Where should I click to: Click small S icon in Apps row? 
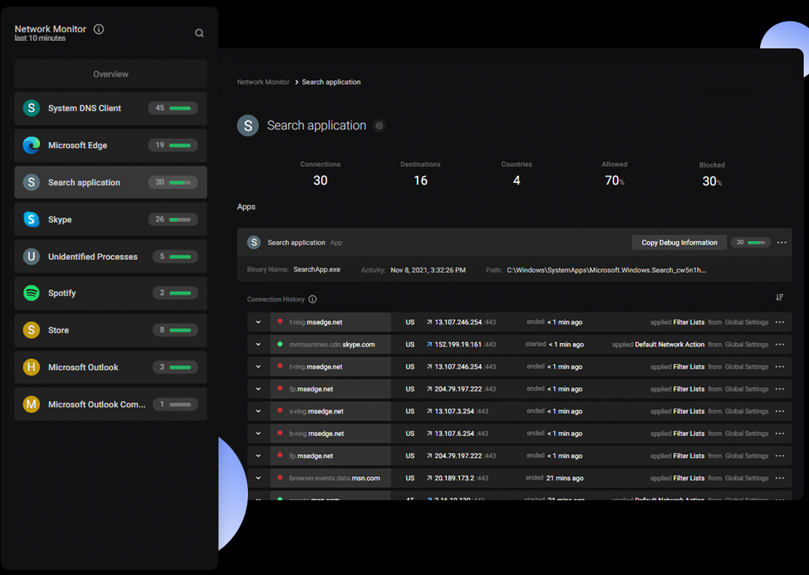[x=254, y=243]
